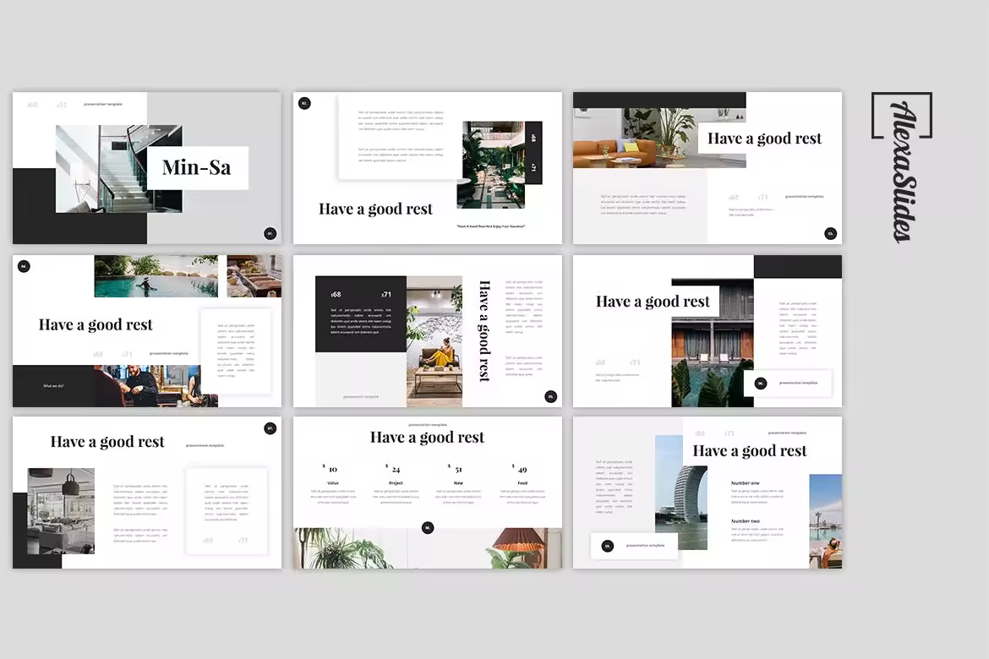Click the 04 slide number badge
This screenshot has width=989, height=659.
click(x=24, y=266)
